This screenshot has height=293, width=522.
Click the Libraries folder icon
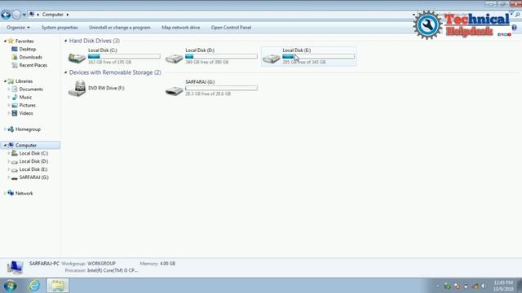(x=11, y=81)
